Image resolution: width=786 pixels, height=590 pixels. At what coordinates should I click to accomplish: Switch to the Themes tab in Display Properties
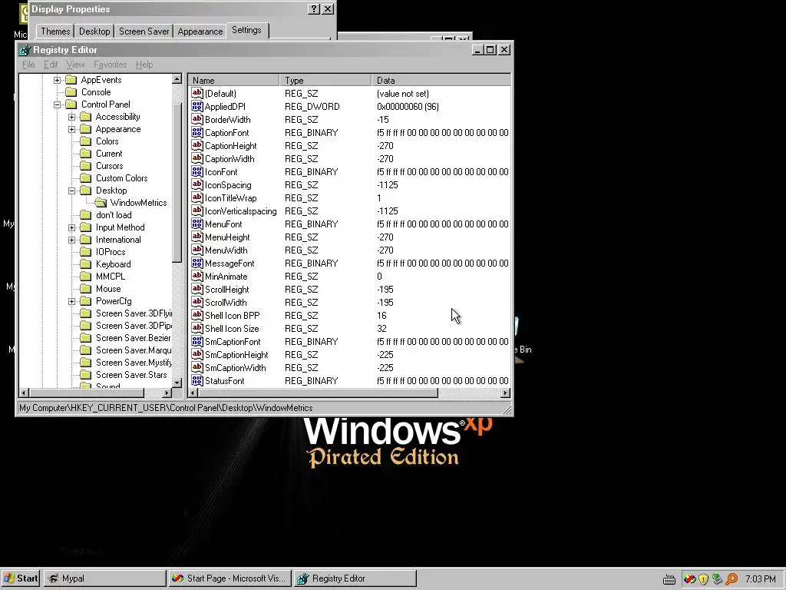point(55,31)
